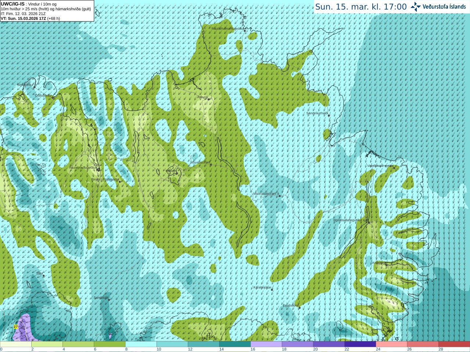The width and height of the screenshot is (470, 352).
Task: Click the Möðrudalsöræfi II station marker
Action: coord(279,196)
